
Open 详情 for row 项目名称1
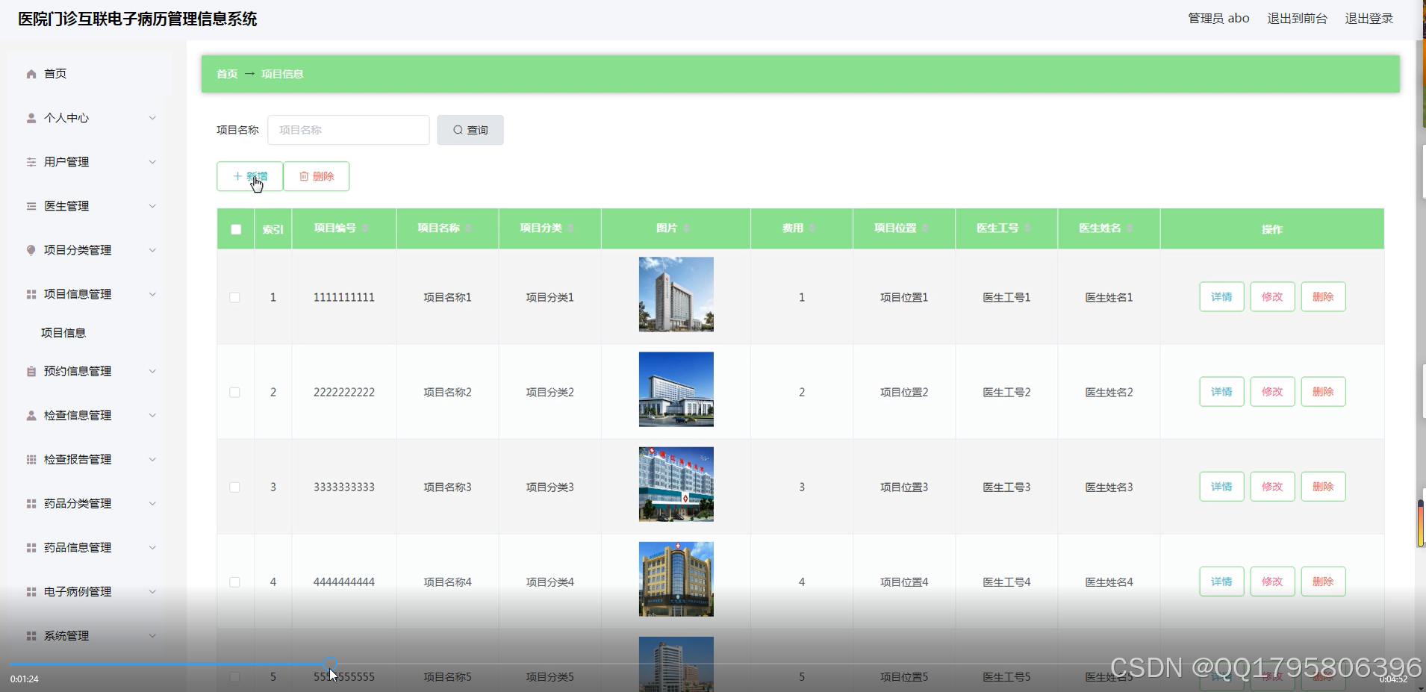pyautogui.click(x=1221, y=297)
